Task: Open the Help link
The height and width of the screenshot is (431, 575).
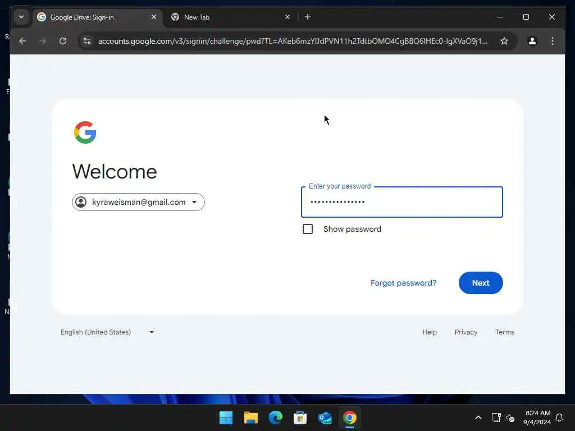Action: pos(430,332)
